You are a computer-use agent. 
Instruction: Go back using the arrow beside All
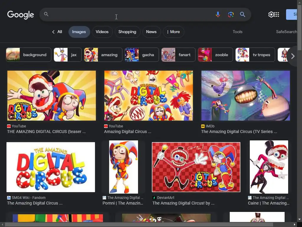click(x=53, y=32)
